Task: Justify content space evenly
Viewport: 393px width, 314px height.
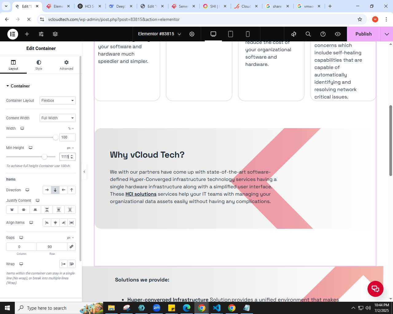Action: 70,210
